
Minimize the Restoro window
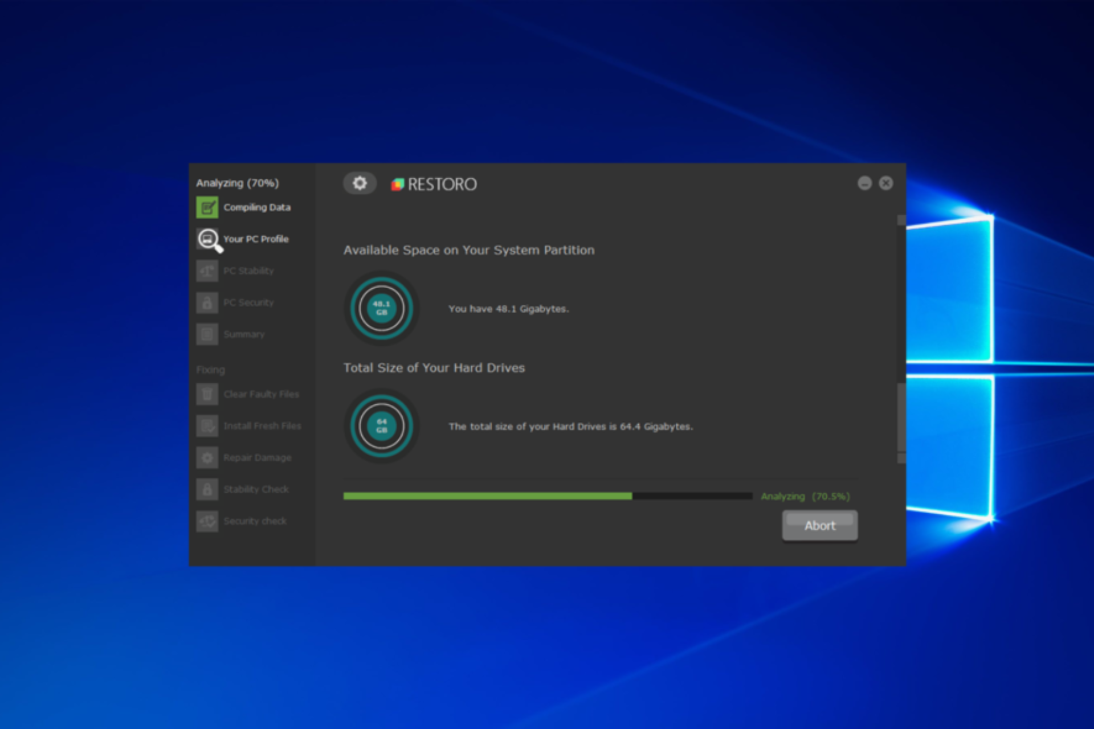(x=864, y=183)
